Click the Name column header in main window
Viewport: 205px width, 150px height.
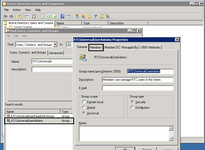pyautogui.click(x=68, y=23)
